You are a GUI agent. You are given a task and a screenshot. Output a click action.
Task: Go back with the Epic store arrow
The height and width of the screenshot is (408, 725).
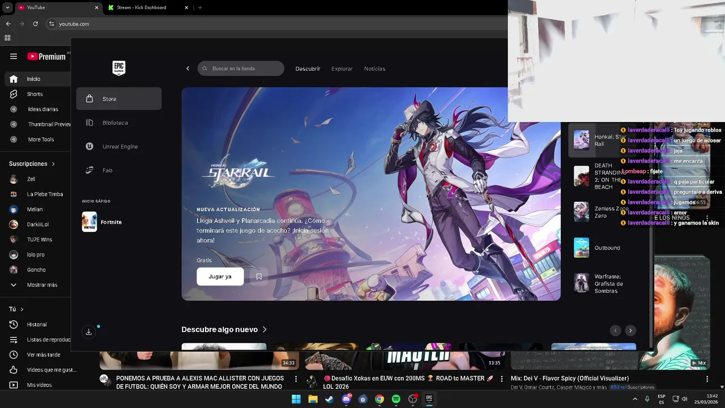pyautogui.click(x=188, y=69)
